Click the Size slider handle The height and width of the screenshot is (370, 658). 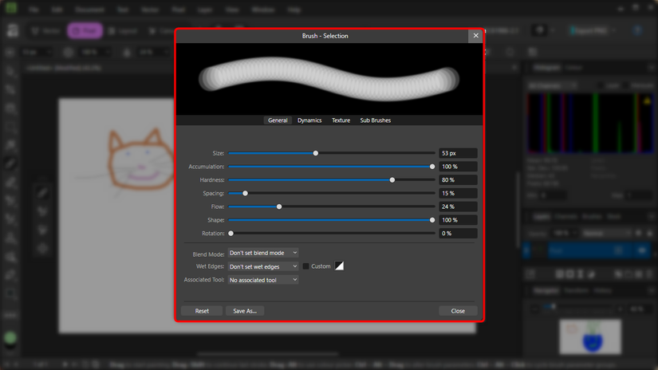316,153
